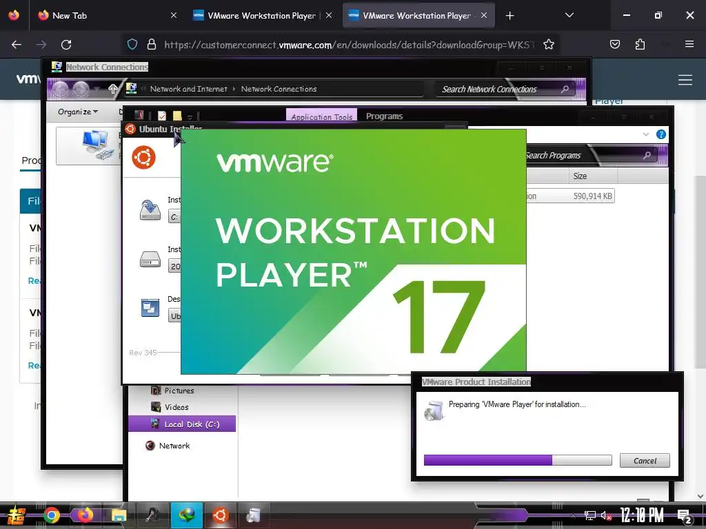Click the Firefox page scrollbar down arrow
The image size is (706, 529).
pyautogui.click(x=700, y=496)
